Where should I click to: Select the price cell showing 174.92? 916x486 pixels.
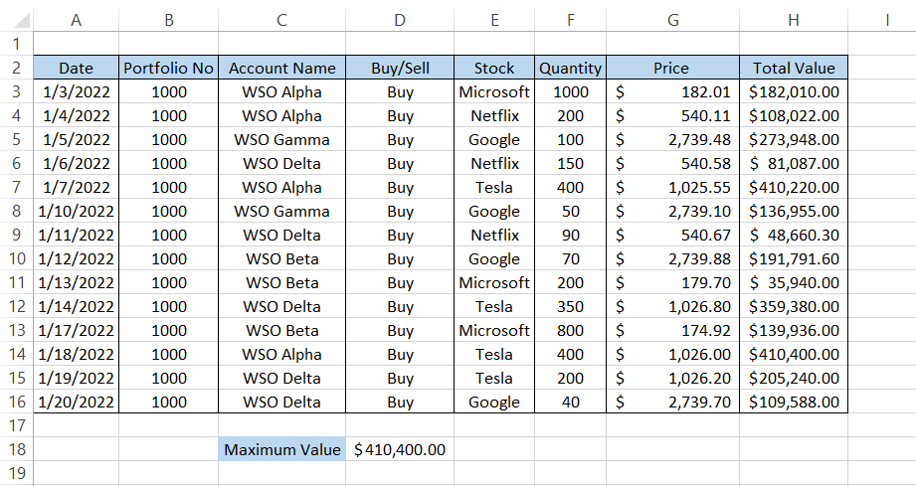tap(672, 331)
